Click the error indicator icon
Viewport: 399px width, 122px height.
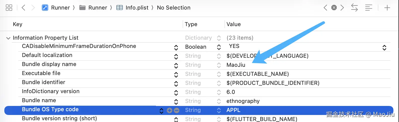tap(334, 8)
